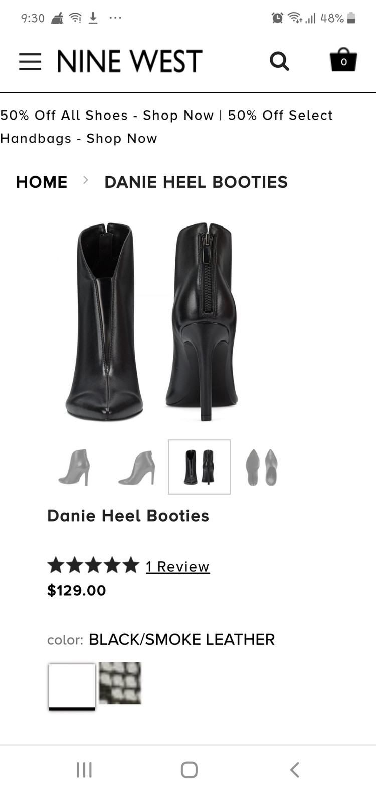Click the five-star rating icons
This screenshot has height=795, width=376.
(x=93, y=565)
